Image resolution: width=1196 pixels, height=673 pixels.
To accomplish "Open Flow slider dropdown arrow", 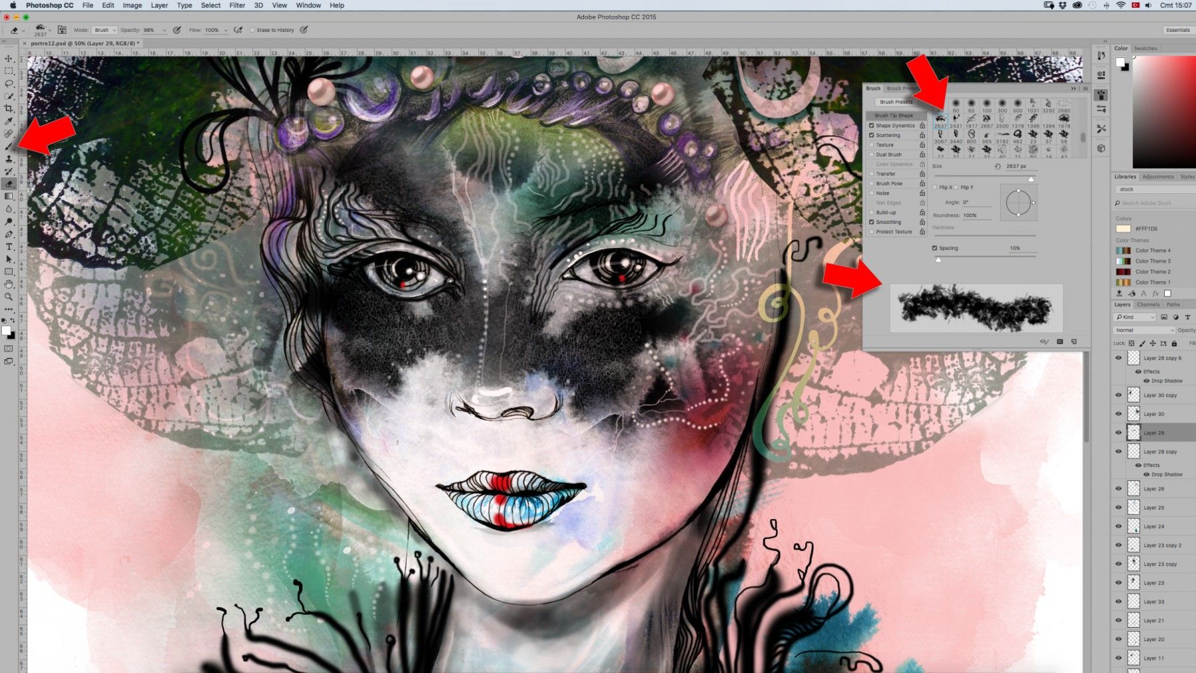I will [x=225, y=30].
